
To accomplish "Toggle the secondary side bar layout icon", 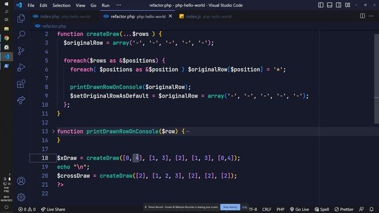I will pyautogui.click(x=338, y=5).
